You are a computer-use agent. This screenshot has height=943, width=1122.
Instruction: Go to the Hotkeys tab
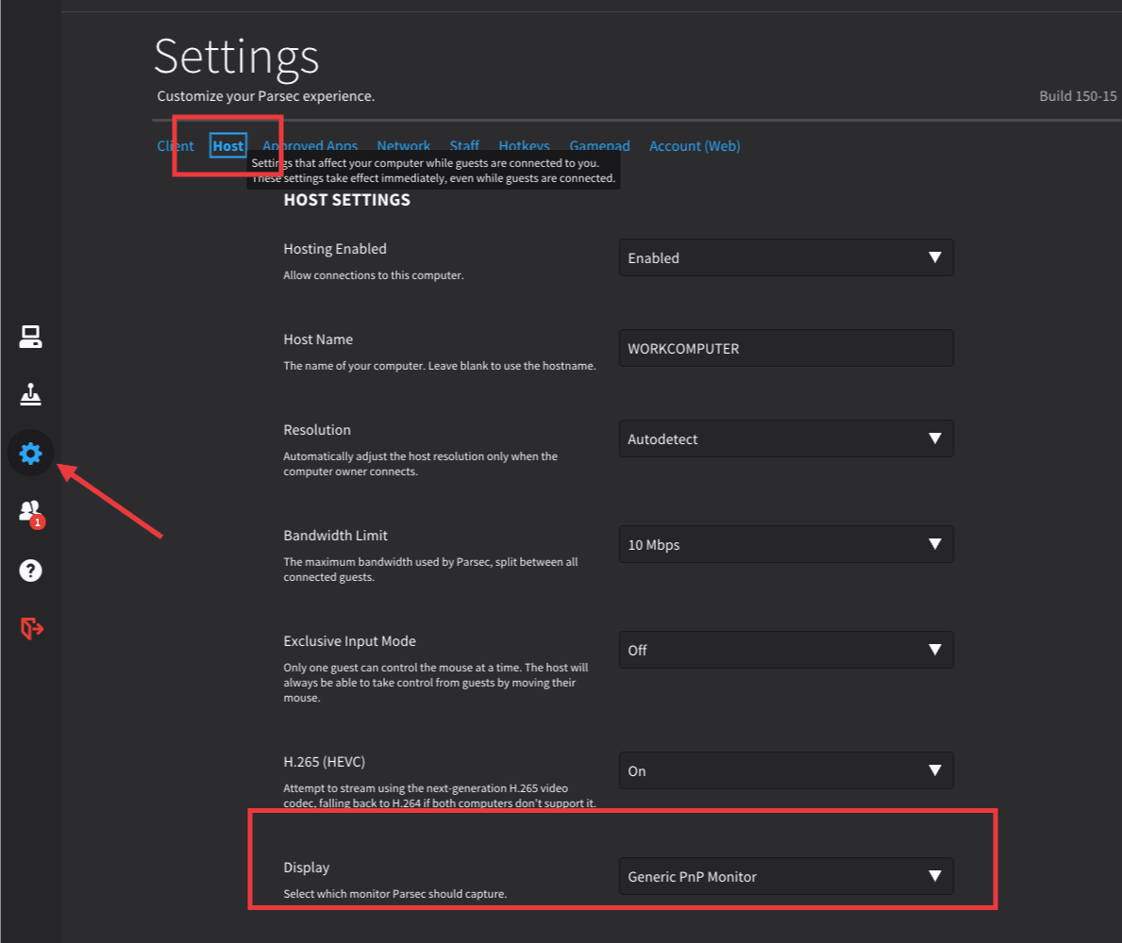(524, 145)
